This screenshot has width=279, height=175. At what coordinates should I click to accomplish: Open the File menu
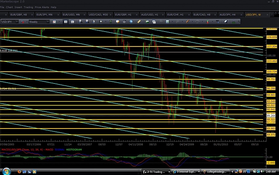point(2,7)
